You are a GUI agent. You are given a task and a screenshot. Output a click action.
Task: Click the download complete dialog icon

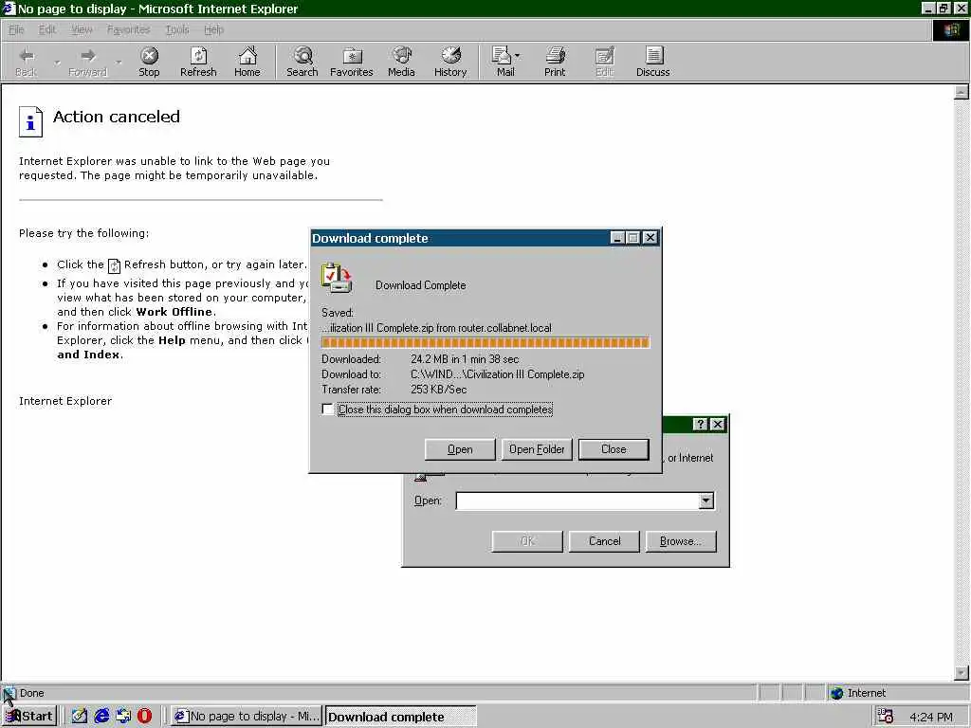(337, 278)
